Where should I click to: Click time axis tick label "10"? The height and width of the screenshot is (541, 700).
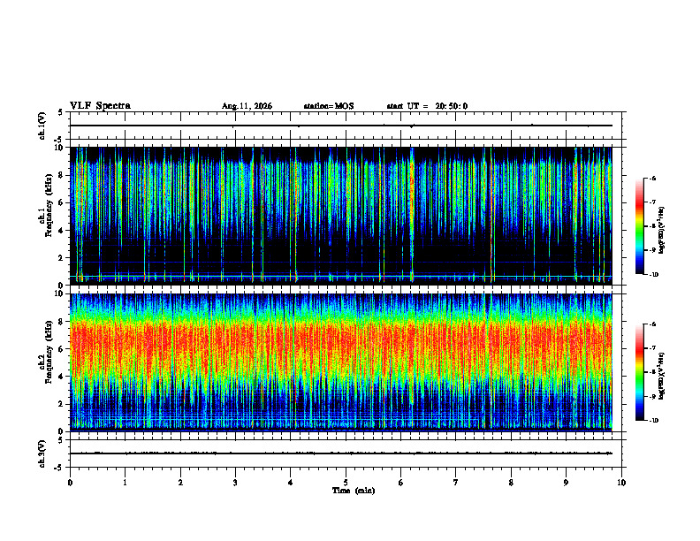[x=621, y=483]
